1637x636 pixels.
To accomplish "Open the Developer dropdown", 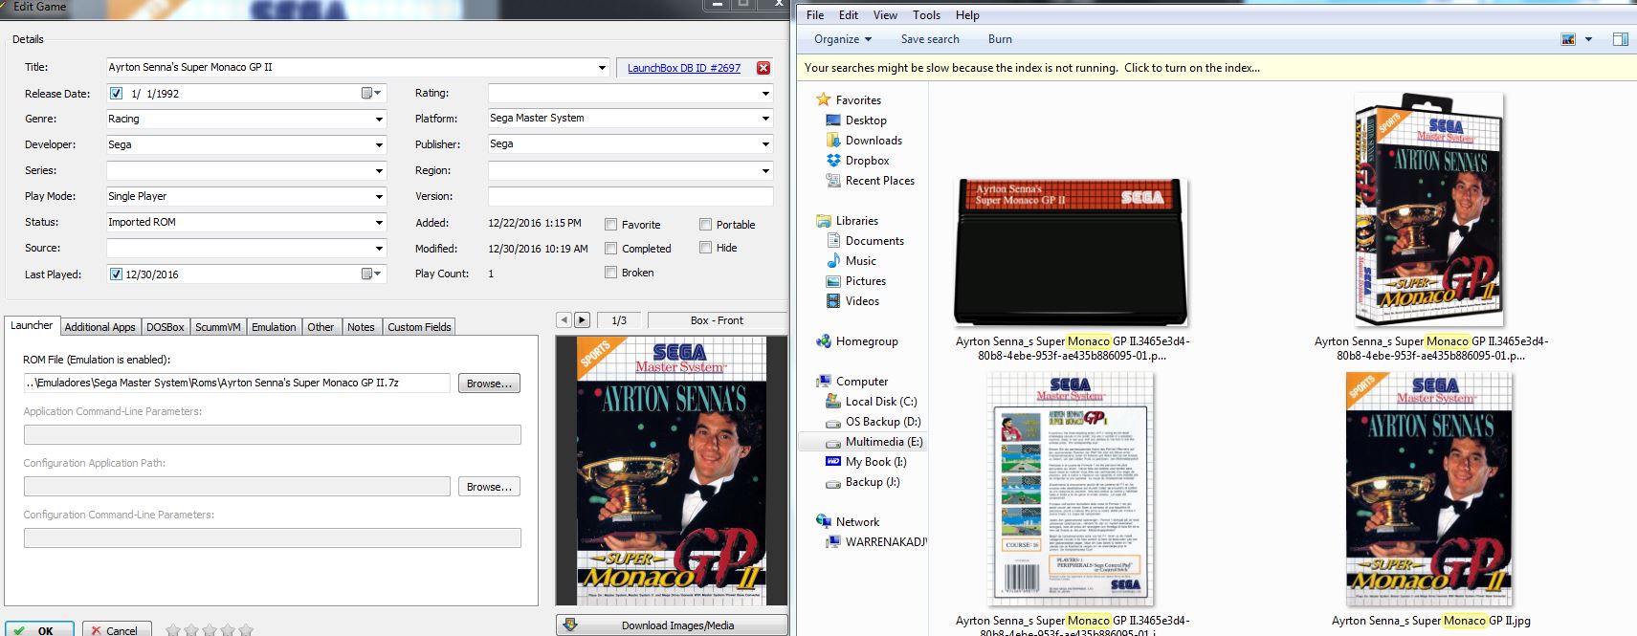I will click(379, 145).
